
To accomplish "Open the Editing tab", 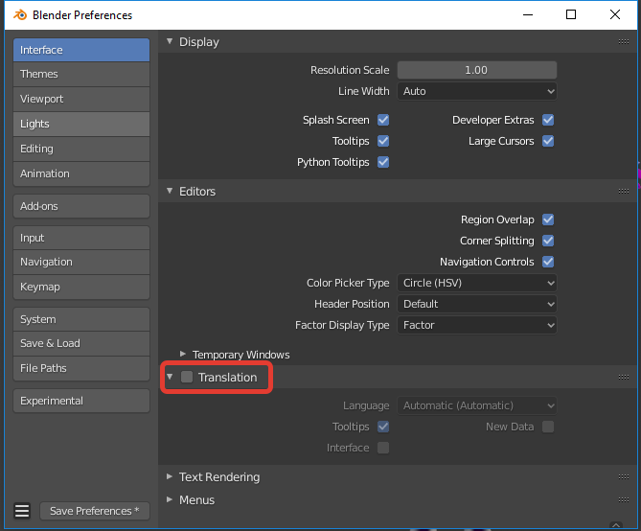I will 81,149.
